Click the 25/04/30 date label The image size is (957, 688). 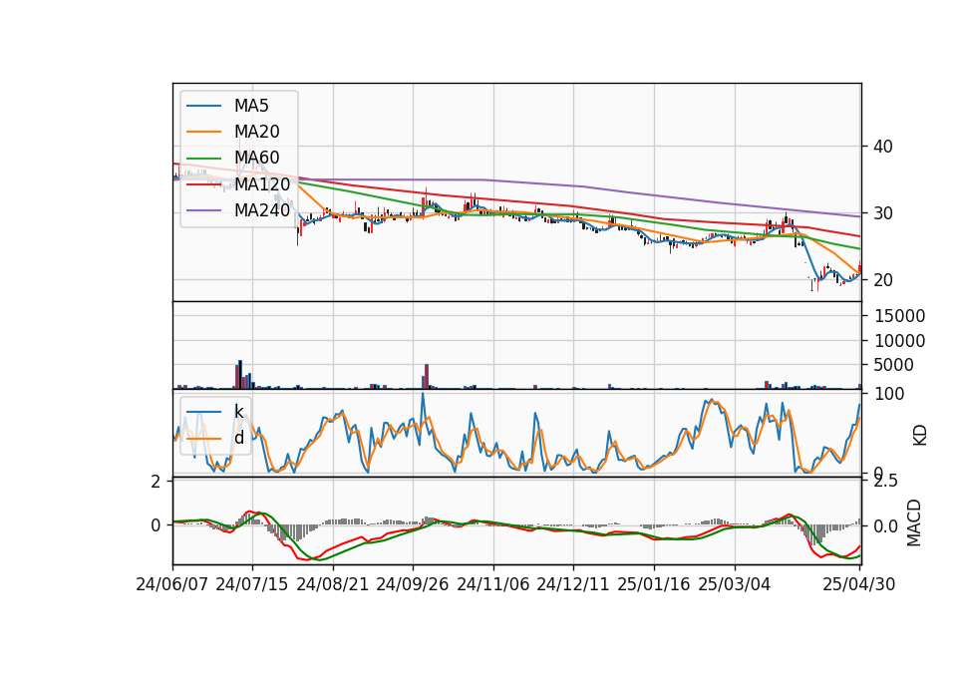(858, 584)
